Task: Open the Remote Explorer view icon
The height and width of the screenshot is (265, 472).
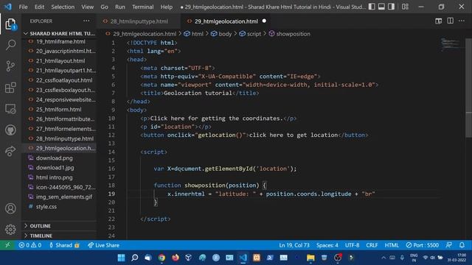Action: click(x=10, y=109)
